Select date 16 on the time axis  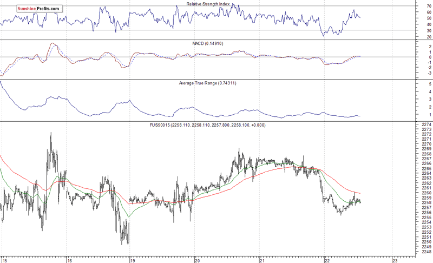click(69, 260)
